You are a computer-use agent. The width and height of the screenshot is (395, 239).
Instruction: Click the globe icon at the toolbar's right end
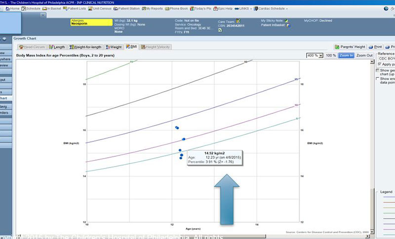(386, 8)
